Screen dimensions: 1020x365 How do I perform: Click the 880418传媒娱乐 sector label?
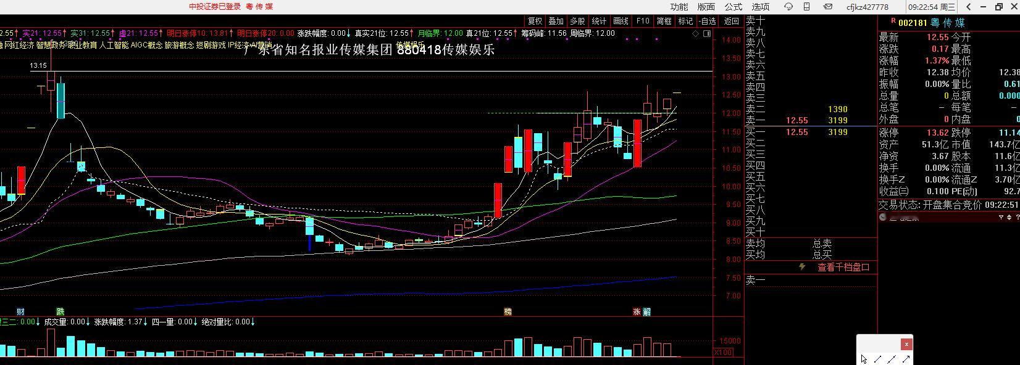(445, 51)
